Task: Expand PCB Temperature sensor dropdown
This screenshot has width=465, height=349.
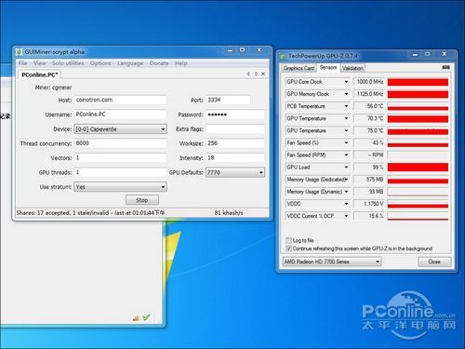Action: [x=346, y=106]
